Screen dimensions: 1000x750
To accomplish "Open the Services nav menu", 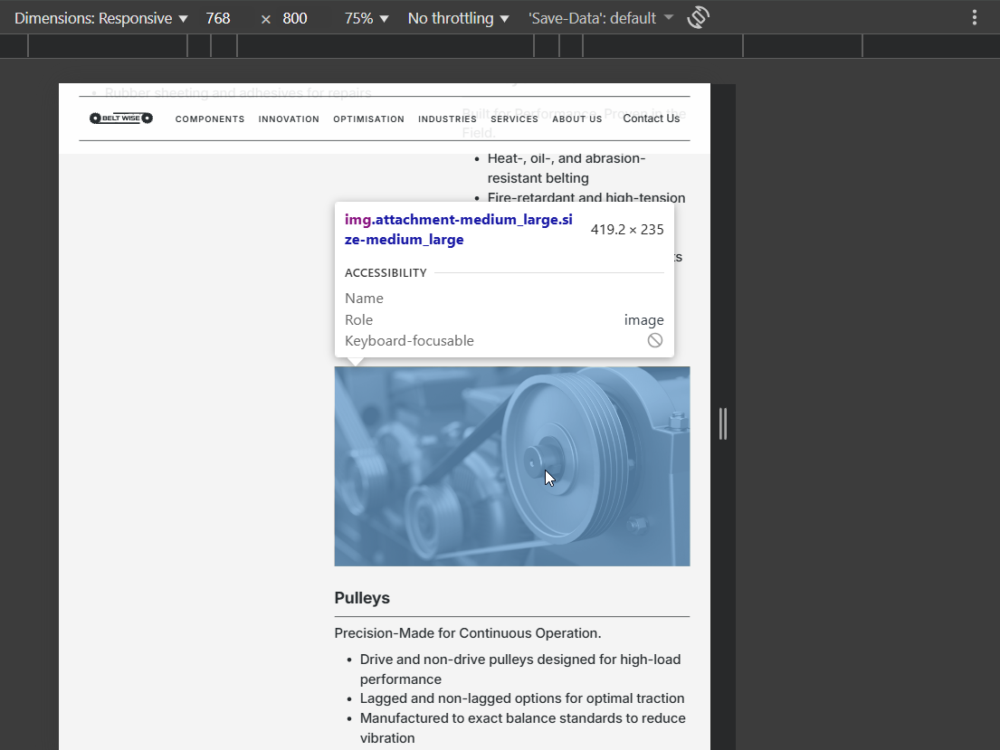I will (x=514, y=119).
